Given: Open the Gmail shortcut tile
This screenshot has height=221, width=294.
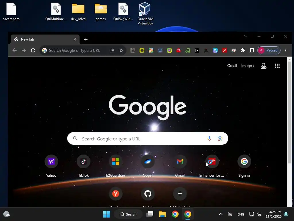Looking at the screenshot, I should coord(180,166).
